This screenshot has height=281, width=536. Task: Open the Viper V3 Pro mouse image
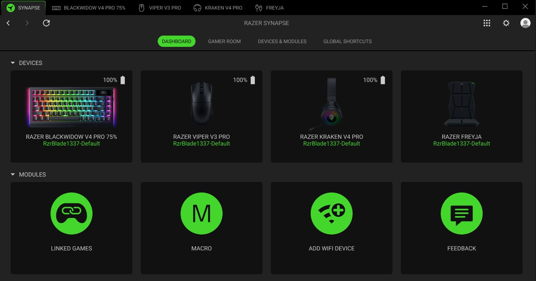[201, 103]
